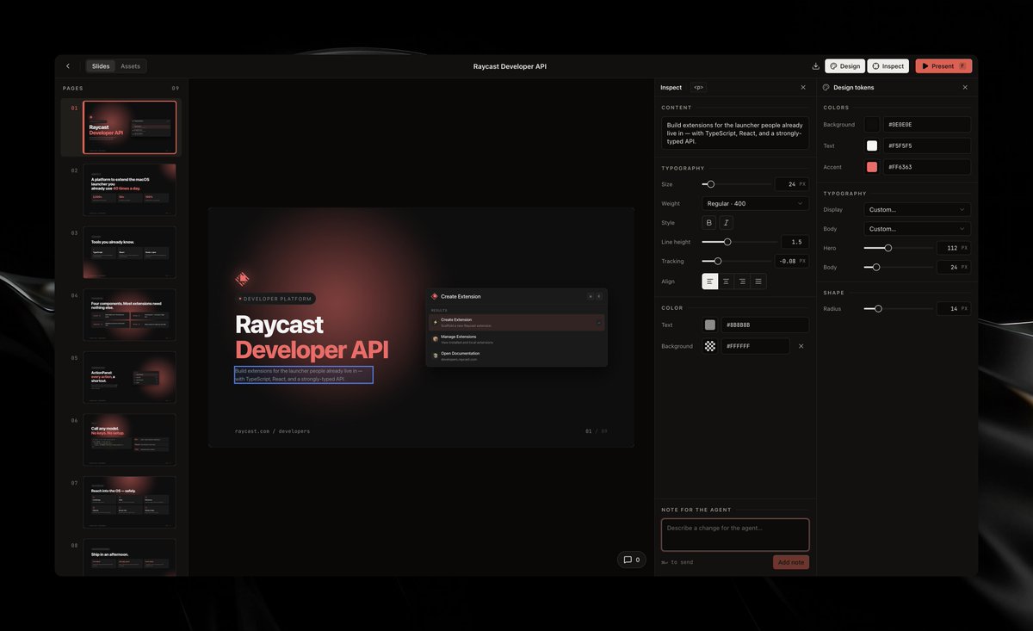This screenshot has width=1033, height=631.
Task: Adjust the Tracking slider
Action: point(736,261)
